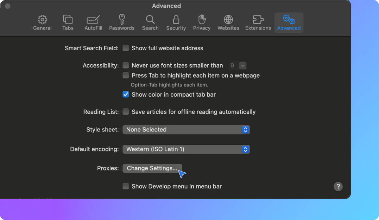379x220 pixels.
Task: Click the Proxies Change Settings button
Action: coord(152,168)
